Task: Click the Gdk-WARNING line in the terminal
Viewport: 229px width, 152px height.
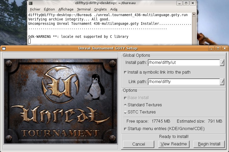Action: 78,37
